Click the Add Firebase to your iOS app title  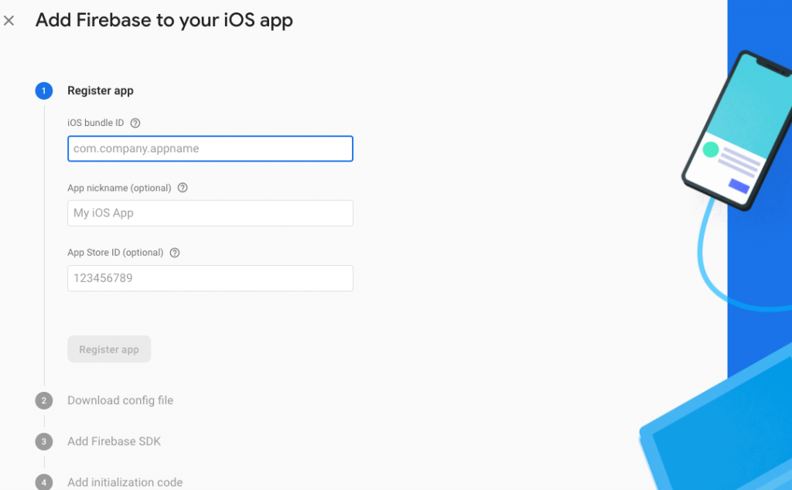tap(164, 21)
